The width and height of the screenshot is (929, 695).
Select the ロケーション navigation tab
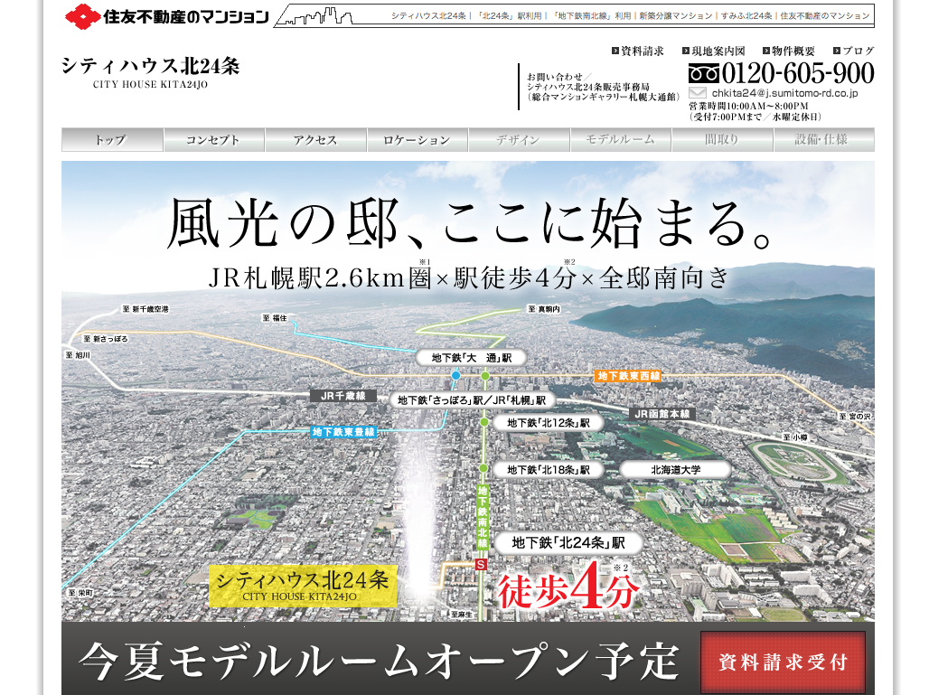pyautogui.click(x=417, y=140)
